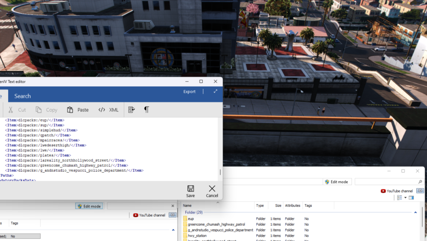Viewport: 427px width, 241px height.
Task: Click the plates dlcpacks line
Action: tap(38, 155)
